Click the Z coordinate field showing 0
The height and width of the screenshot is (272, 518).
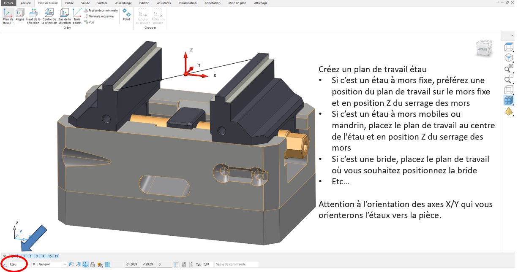(164, 264)
